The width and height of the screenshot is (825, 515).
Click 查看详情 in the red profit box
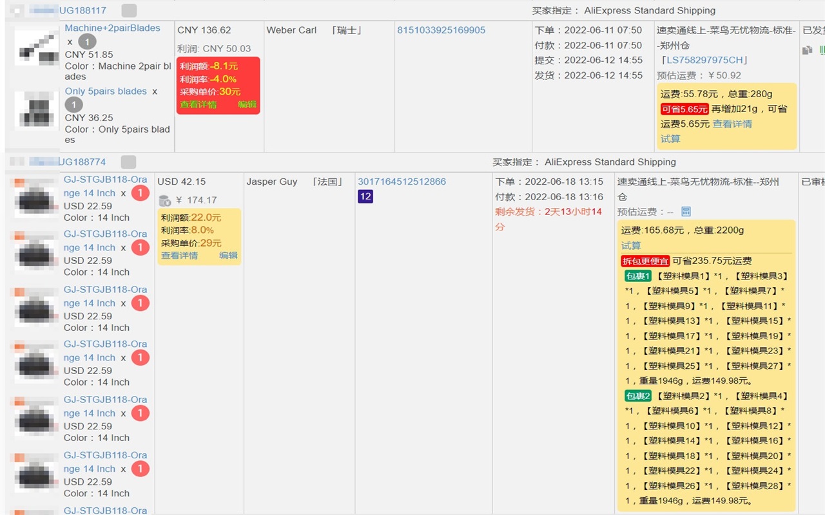[199, 104]
